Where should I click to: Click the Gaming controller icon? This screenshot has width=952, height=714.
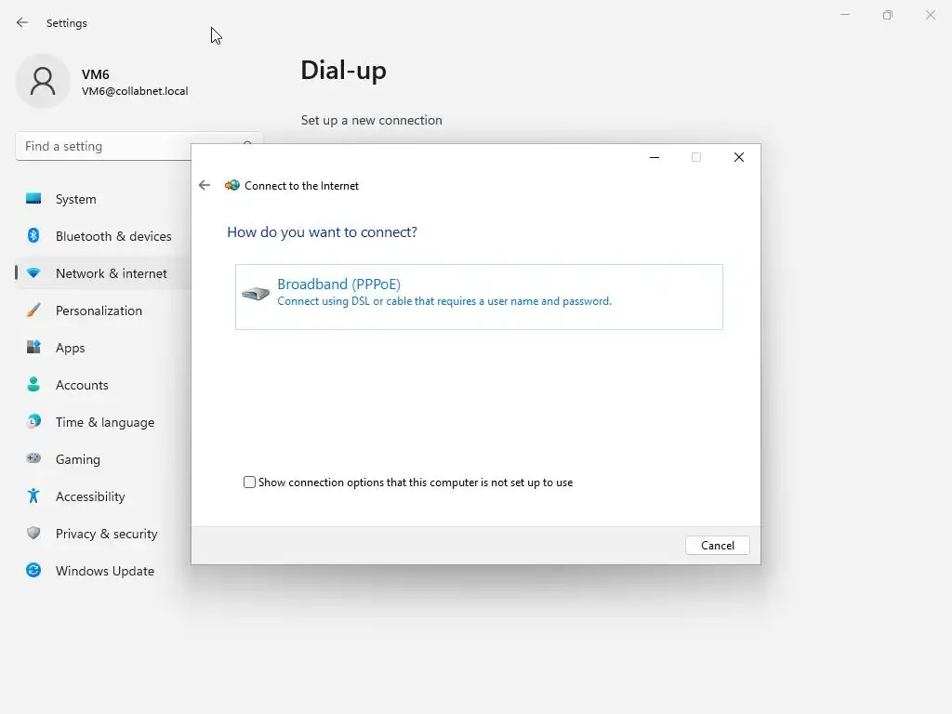click(x=33, y=458)
